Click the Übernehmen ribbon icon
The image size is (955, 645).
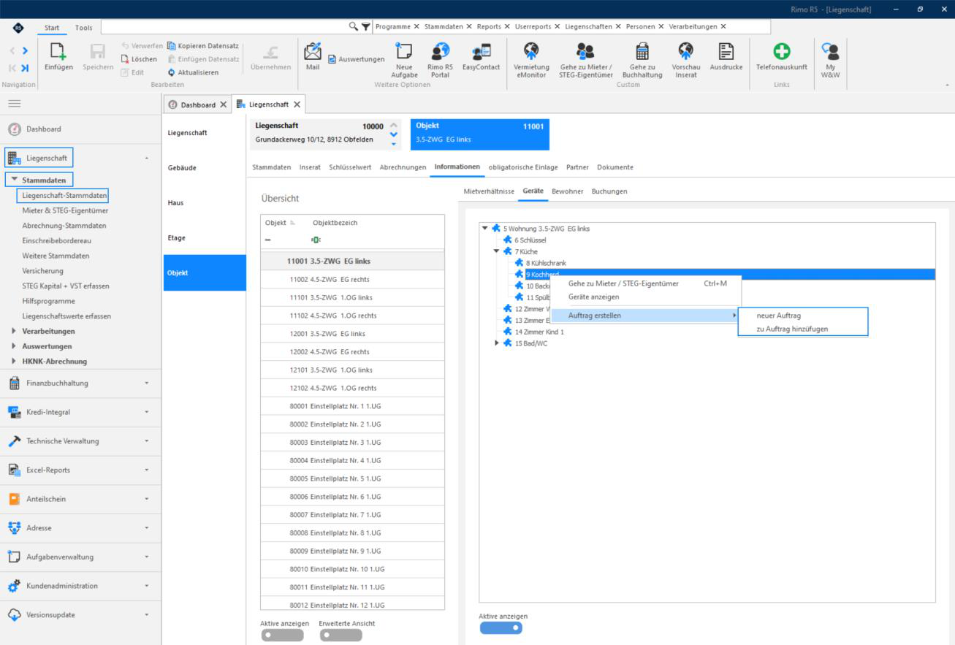271,52
